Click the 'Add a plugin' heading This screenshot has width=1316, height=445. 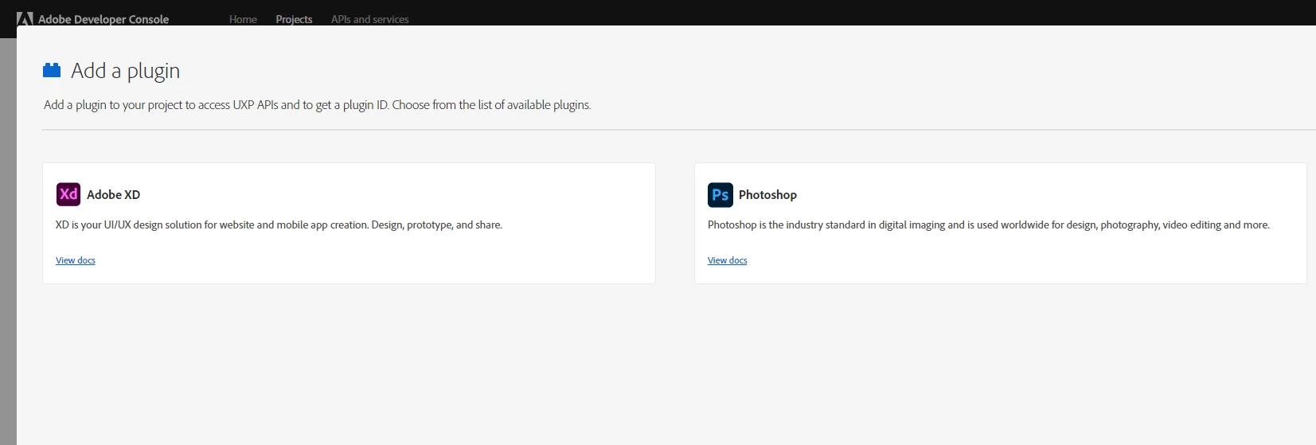(x=126, y=71)
